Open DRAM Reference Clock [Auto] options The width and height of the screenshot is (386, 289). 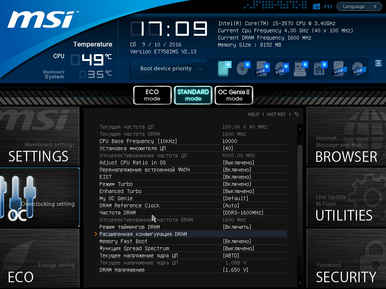193,205
